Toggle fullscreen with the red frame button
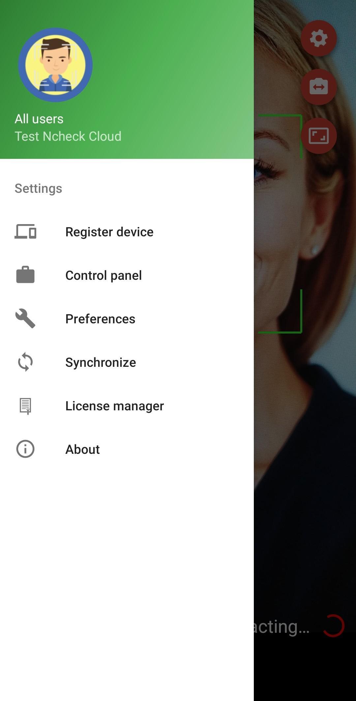The image size is (356, 701). [x=318, y=136]
